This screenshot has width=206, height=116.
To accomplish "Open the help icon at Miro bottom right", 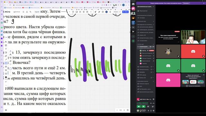I will [x=128, y=110].
